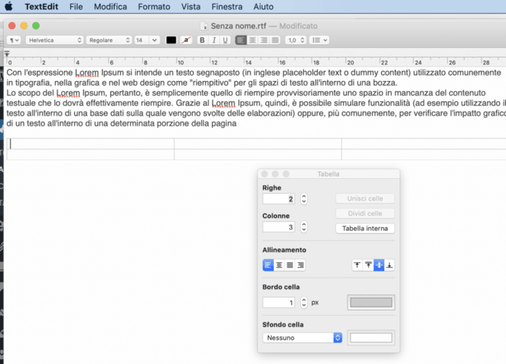
Task: Align cell content to top in Tabella panel
Action: coord(357,265)
